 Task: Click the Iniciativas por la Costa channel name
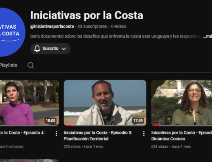point(87,15)
